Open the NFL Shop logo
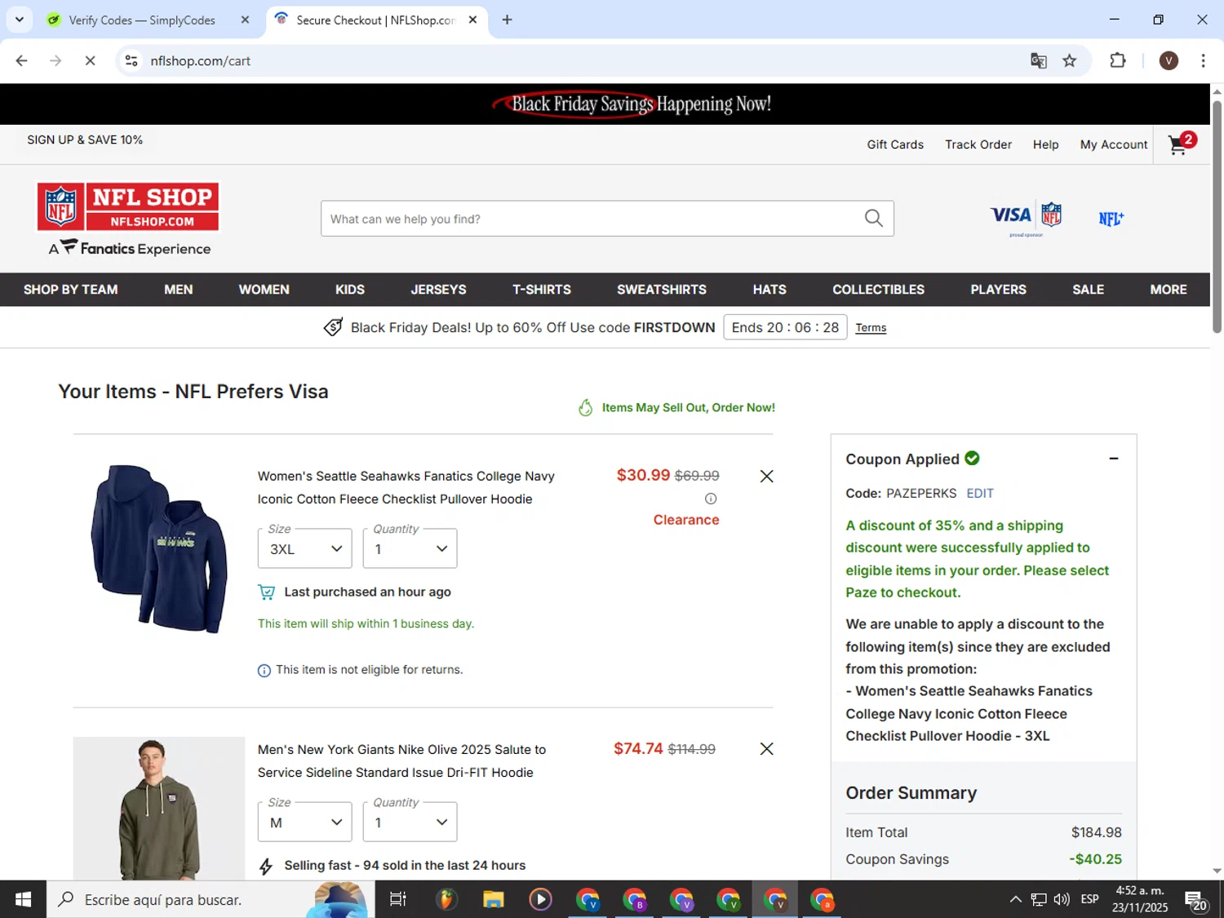This screenshot has width=1224, height=918. [128, 206]
